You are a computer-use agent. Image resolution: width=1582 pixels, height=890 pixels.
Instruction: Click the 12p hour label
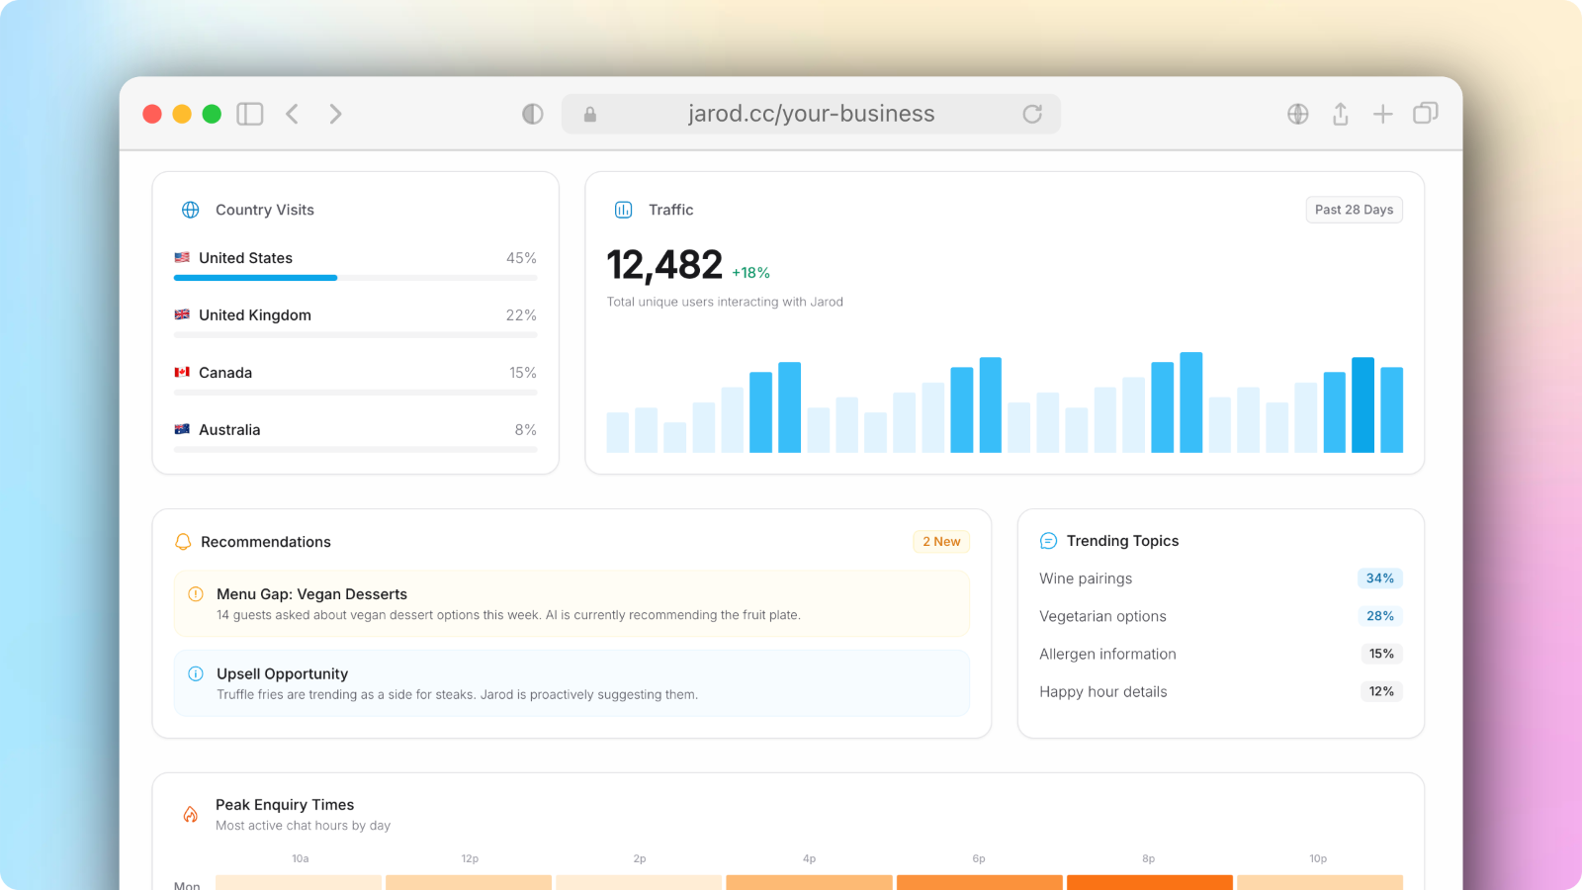(470, 858)
